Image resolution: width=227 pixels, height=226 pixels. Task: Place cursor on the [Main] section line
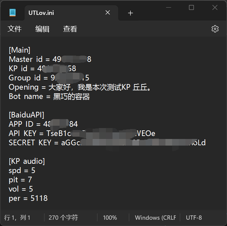point(20,50)
